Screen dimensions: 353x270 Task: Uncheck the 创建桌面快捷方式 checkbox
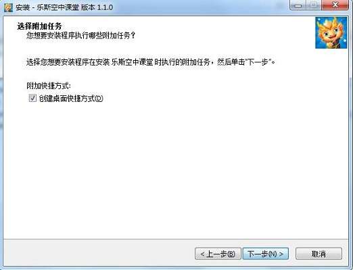point(32,98)
